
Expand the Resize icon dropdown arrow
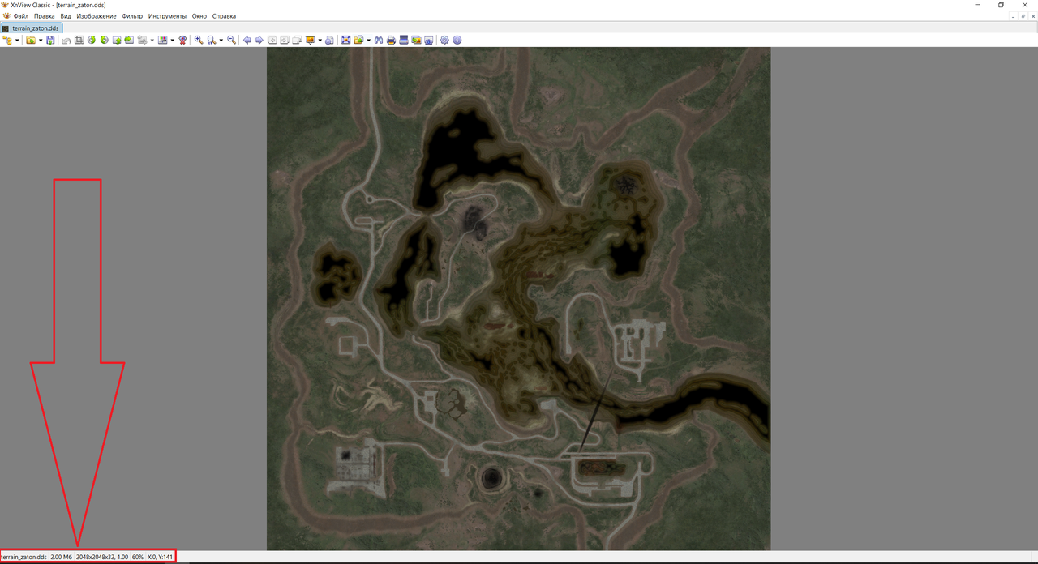click(152, 40)
